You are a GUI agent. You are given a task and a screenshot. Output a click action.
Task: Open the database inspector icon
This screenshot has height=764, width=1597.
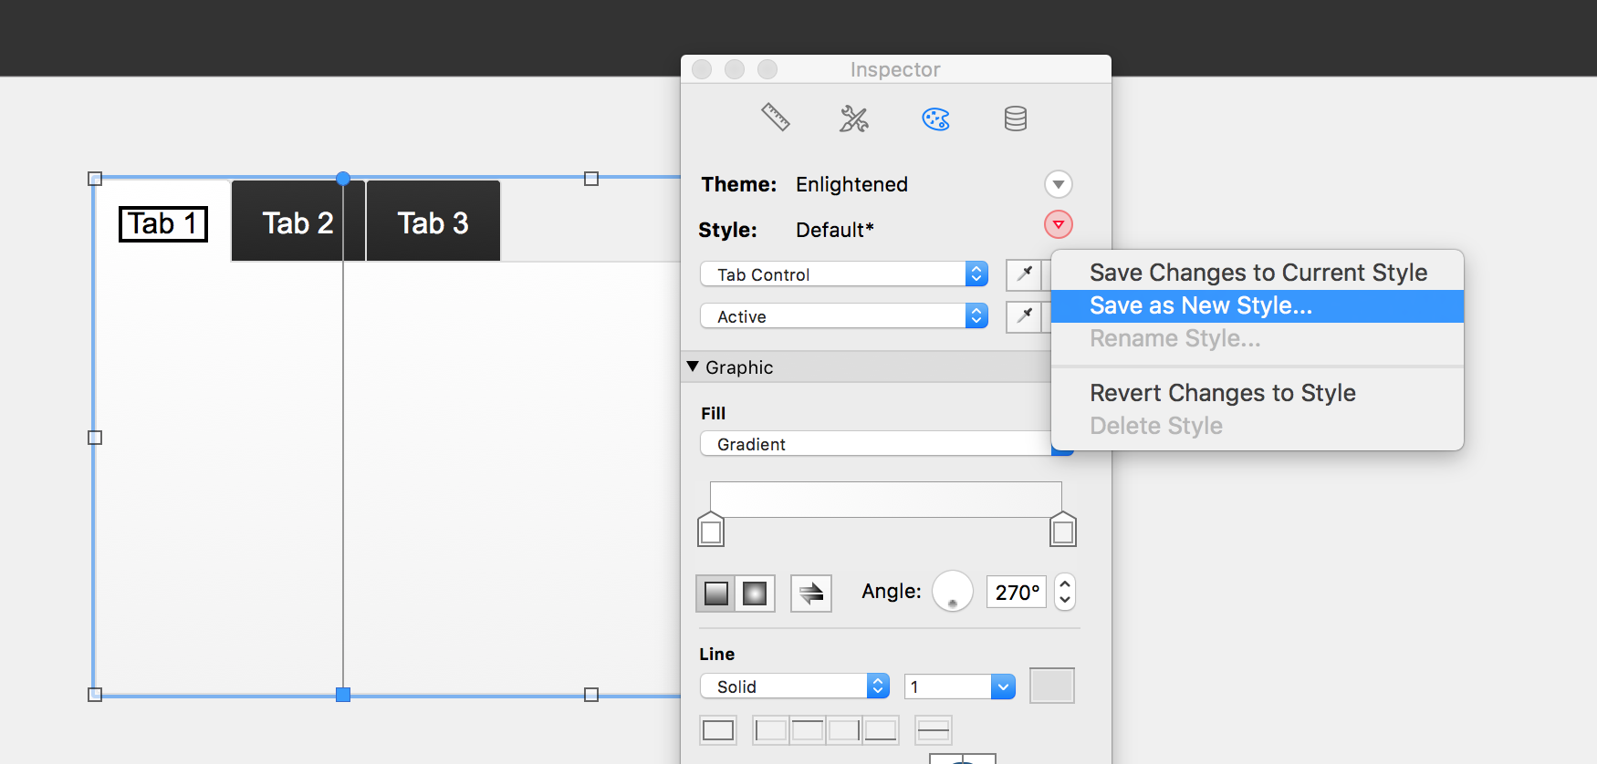coord(1016,119)
